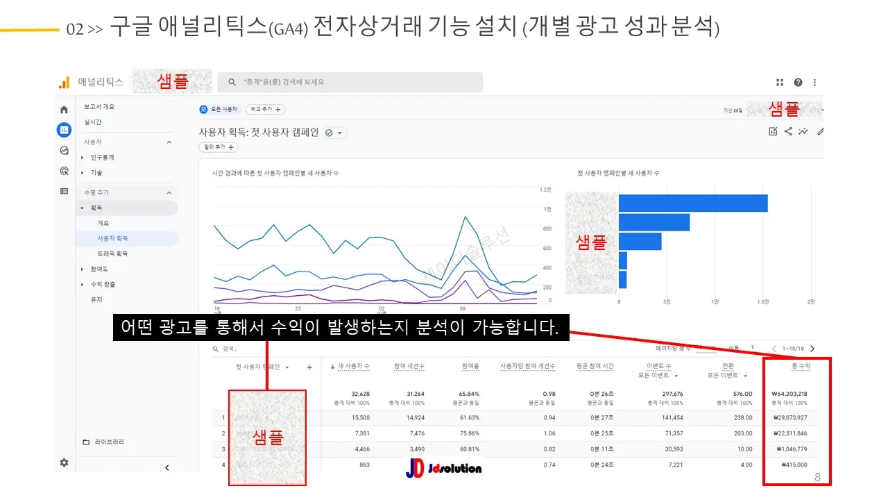The height and width of the screenshot is (500, 888).
Task: Click the ₩22,511,846 revenue cell
Action: point(789,433)
